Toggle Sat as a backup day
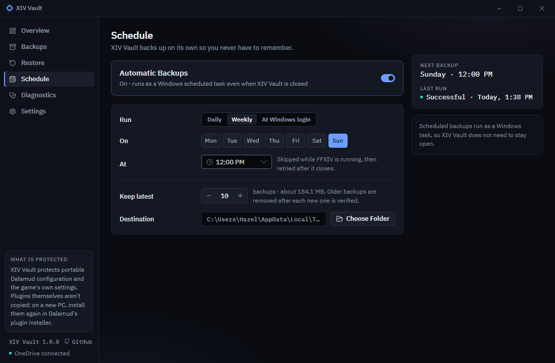Viewport: 555px width, 363px height. [317, 141]
